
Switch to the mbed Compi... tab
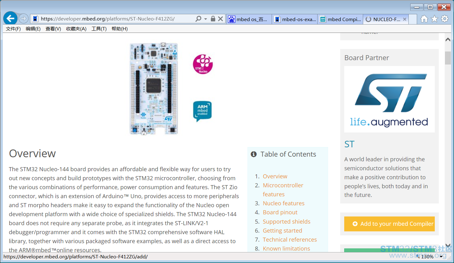point(340,19)
